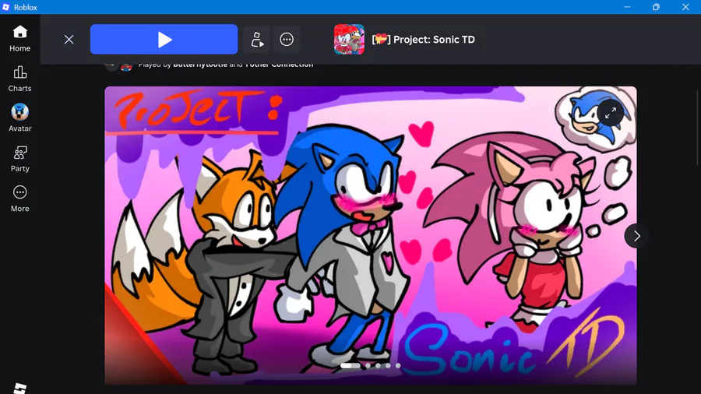Select the third carousel indicator dot

coord(379,365)
